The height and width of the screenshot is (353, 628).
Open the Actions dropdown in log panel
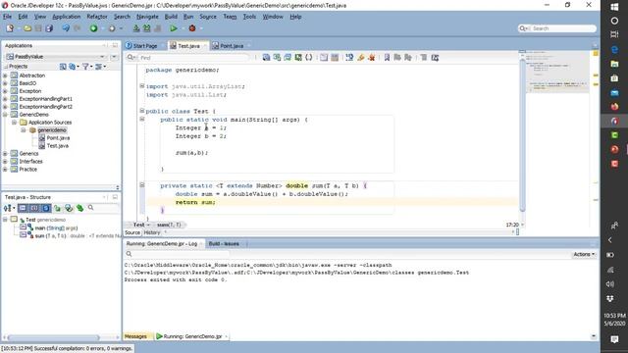(x=584, y=254)
